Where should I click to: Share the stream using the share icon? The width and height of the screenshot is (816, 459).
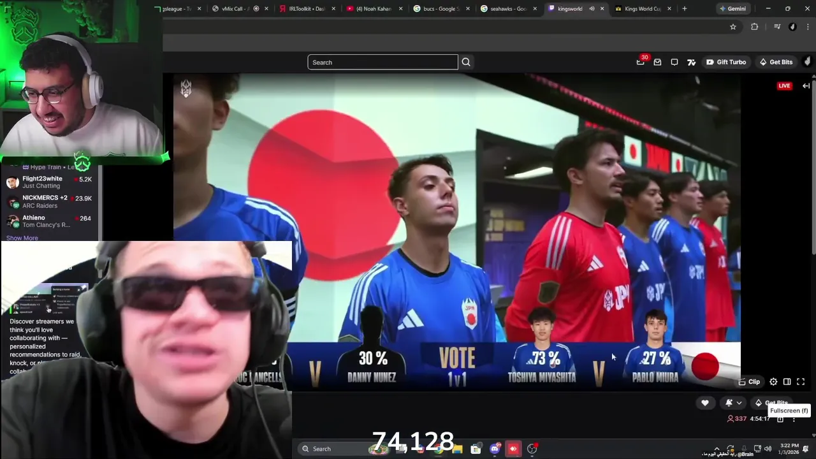coord(780,419)
